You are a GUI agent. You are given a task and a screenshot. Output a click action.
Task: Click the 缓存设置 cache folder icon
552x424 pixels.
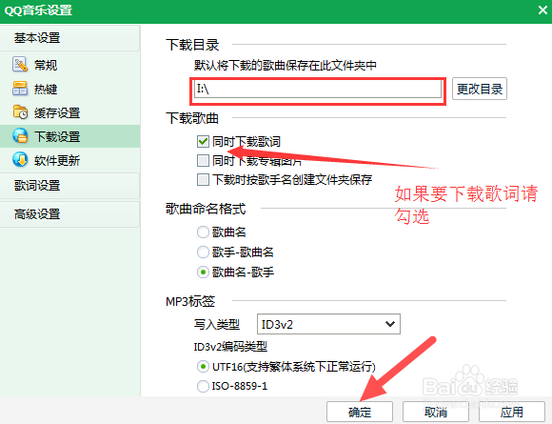click(x=20, y=112)
